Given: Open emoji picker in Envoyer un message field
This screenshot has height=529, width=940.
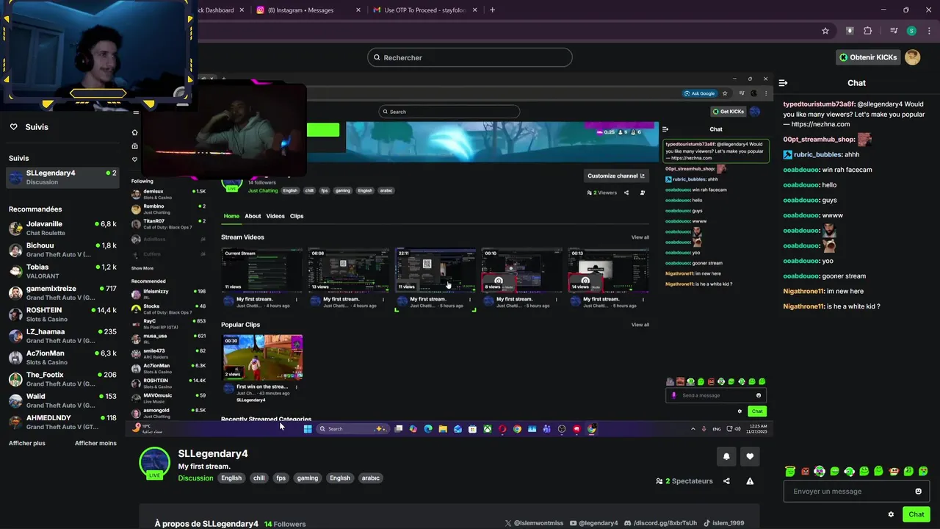Looking at the screenshot, I should [x=918, y=492].
